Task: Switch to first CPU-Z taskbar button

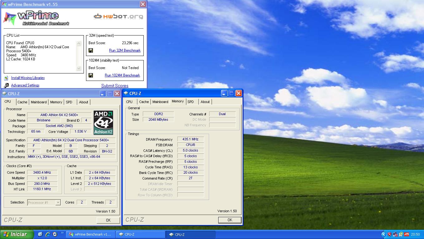Action: tap(140, 234)
